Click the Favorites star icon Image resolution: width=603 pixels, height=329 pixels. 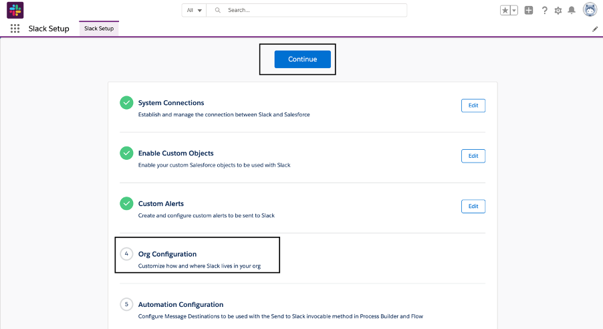click(505, 11)
